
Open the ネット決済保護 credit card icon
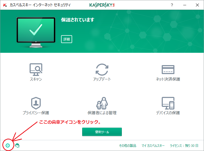168,70
